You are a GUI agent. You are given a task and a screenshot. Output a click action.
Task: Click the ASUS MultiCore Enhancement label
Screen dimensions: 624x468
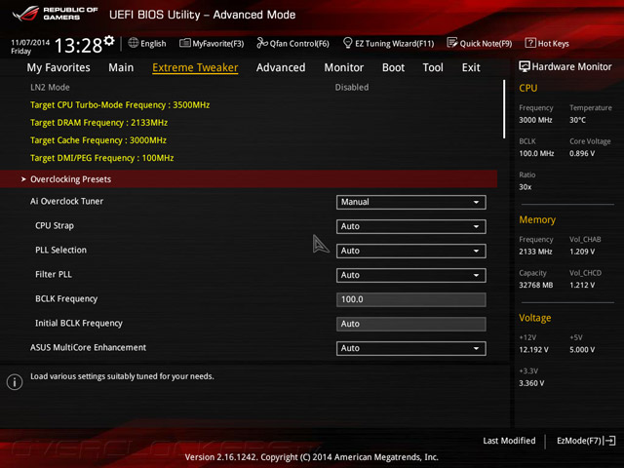coord(88,347)
